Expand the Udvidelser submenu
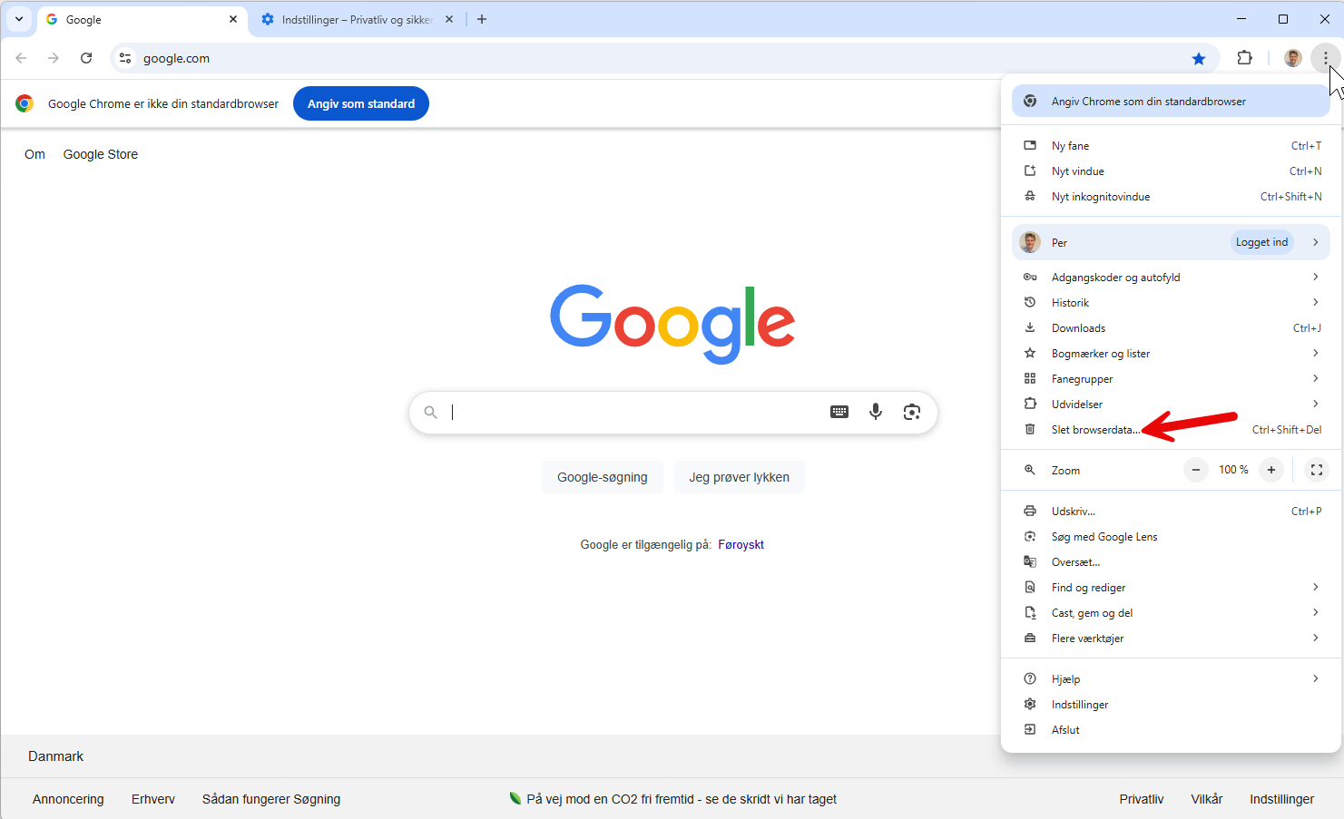Image resolution: width=1344 pixels, height=819 pixels. click(x=1171, y=405)
